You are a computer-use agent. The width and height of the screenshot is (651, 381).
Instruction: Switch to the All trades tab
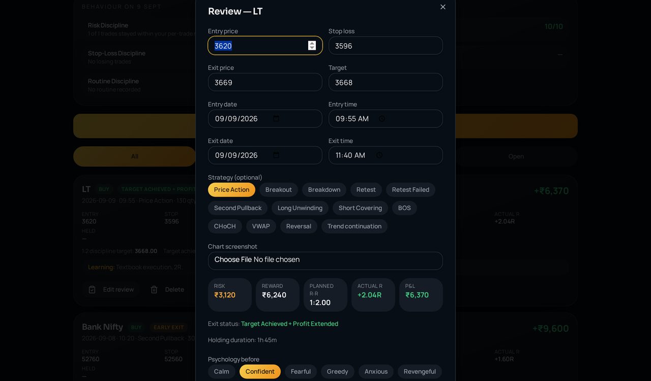coord(135,156)
